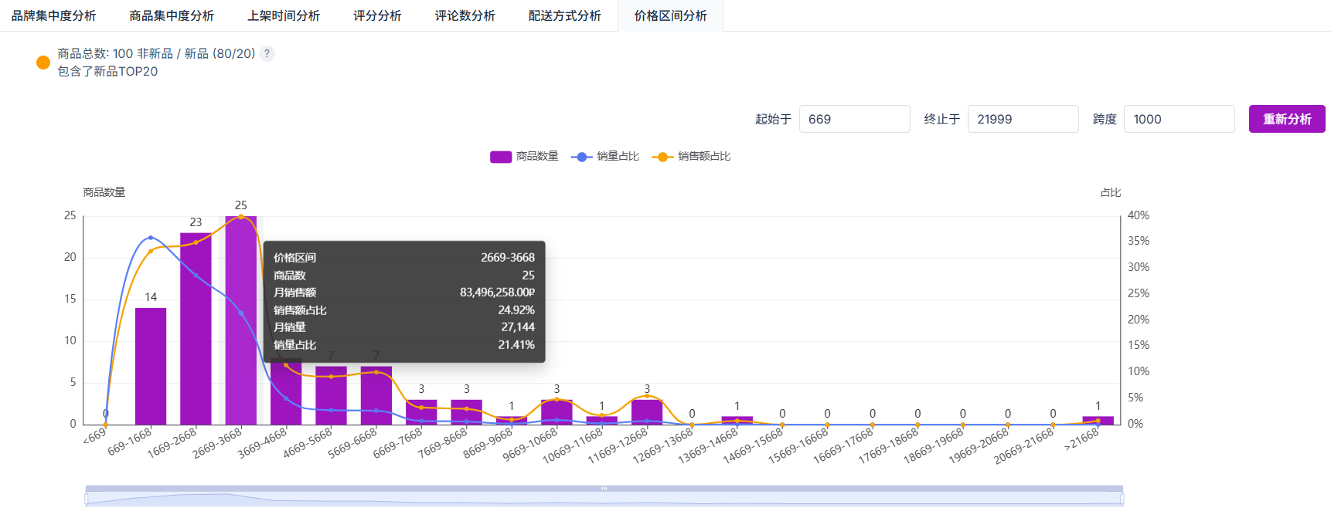The width and height of the screenshot is (1331, 518).
Task: Focus the 起始于 input field
Action: point(854,119)
